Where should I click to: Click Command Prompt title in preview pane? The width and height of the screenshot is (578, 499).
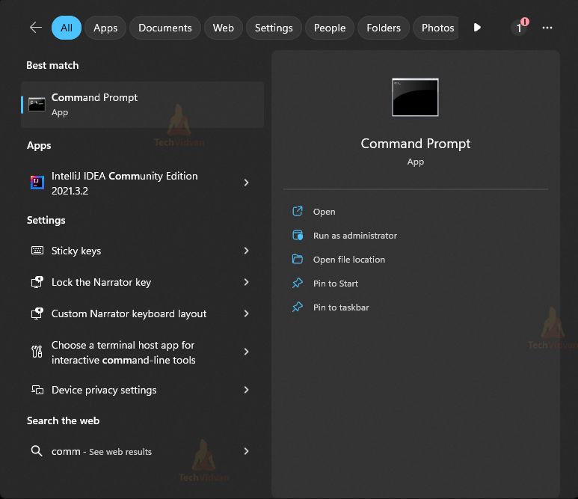(x=416, y=144)
